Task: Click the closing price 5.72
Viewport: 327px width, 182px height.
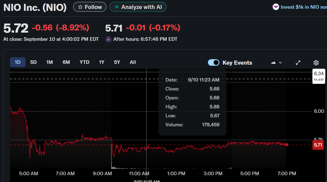Action: click(x=16, y=28)
